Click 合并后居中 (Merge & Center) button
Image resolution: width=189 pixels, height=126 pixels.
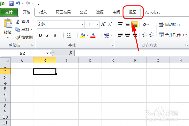(171, 35)
